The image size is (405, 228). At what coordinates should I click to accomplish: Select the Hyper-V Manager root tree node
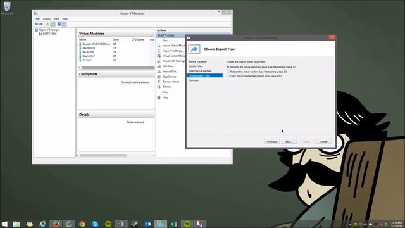(x=49, y=30)
